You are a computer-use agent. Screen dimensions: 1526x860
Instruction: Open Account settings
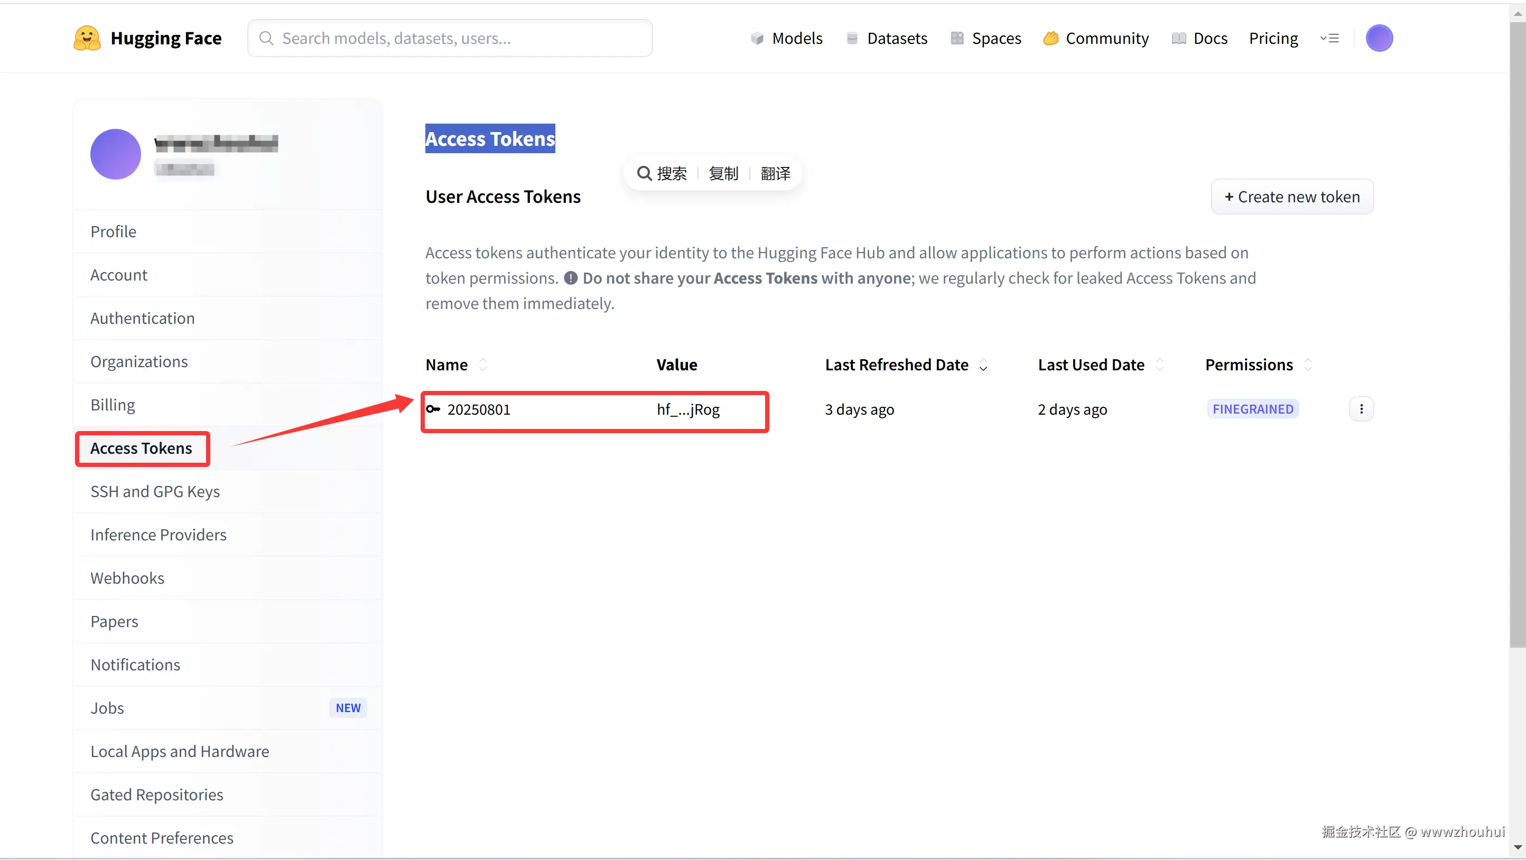tap(228, 275)
